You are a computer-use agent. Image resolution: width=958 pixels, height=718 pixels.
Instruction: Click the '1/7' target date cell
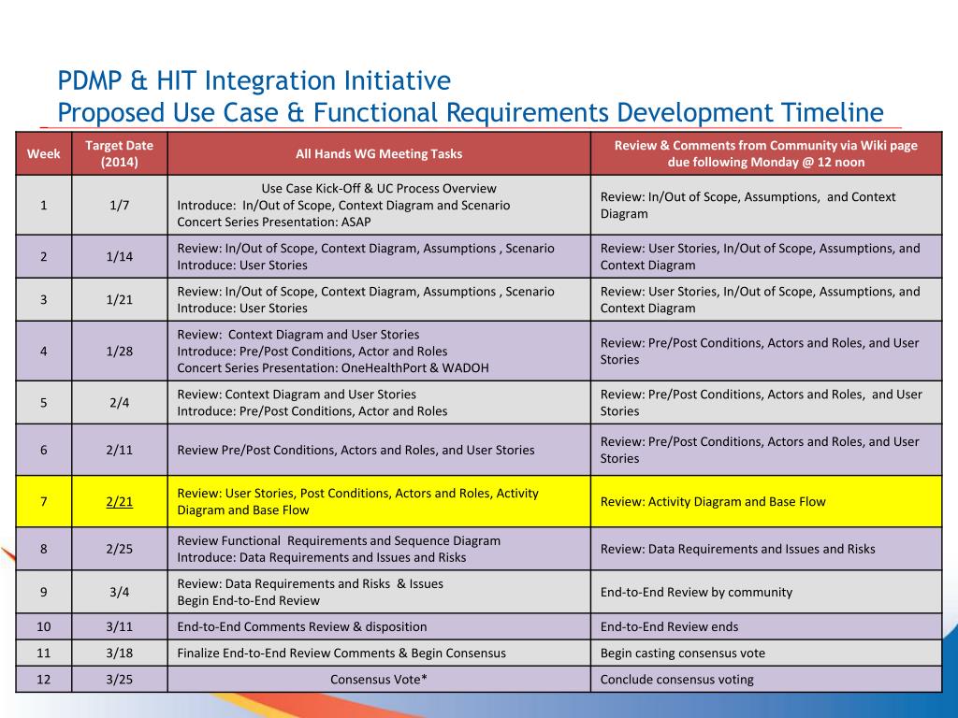(119, 205)
